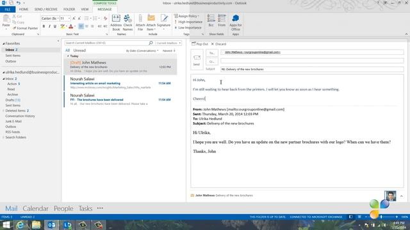
Task: Click the Cc field
Action: point(312,61)
